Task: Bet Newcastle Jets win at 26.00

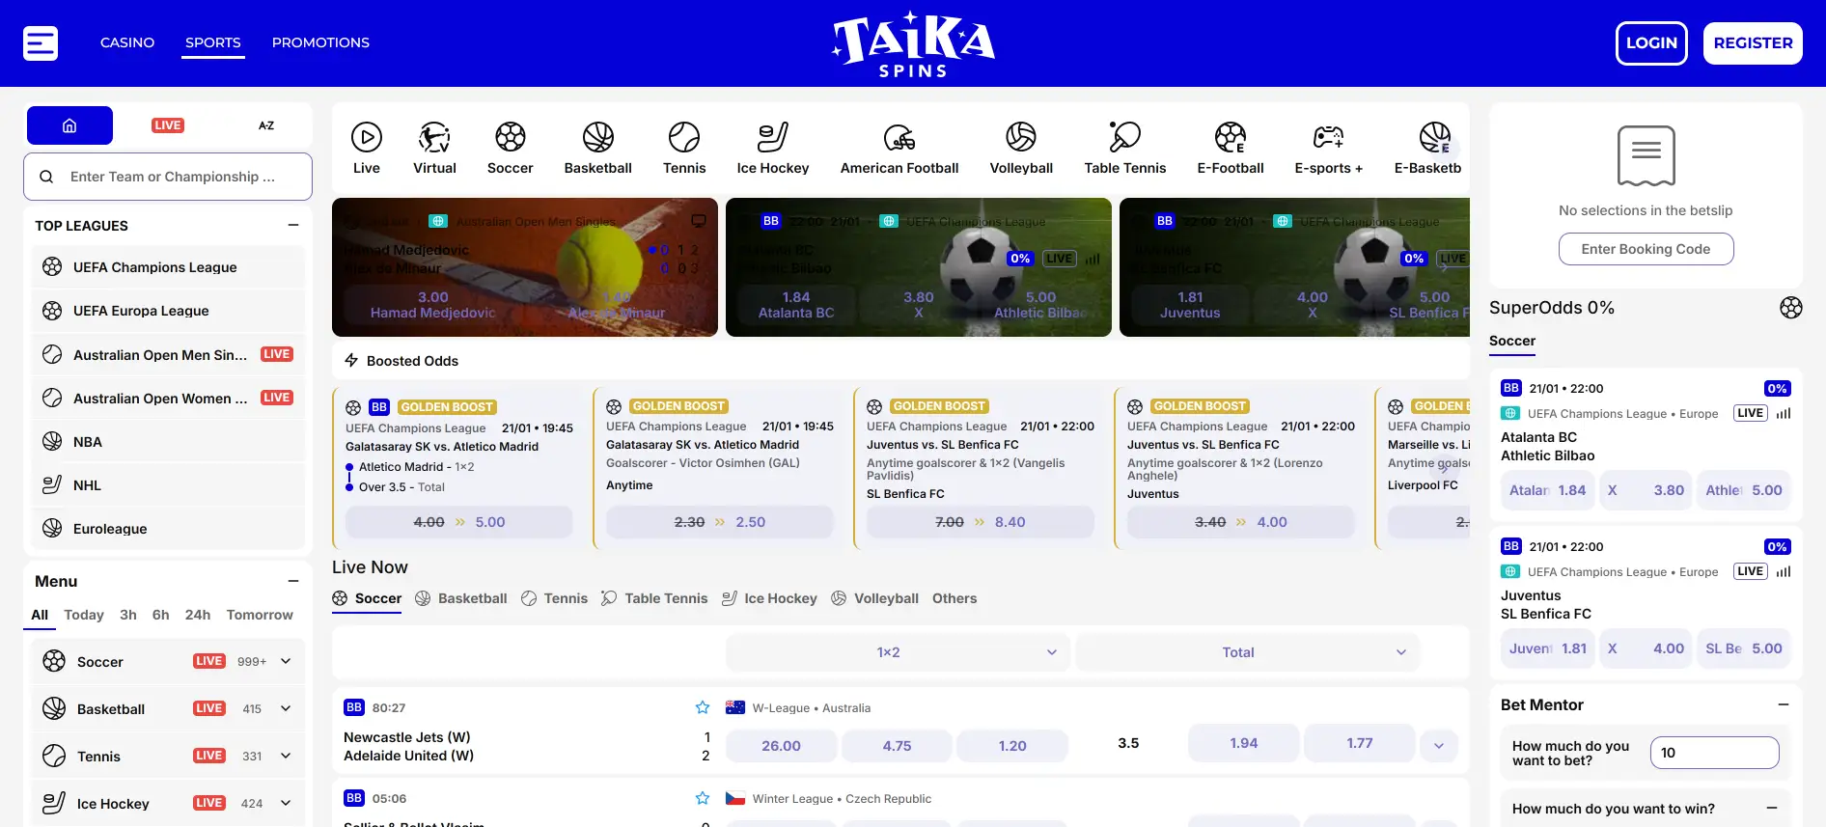Action: tap(781, 745)
